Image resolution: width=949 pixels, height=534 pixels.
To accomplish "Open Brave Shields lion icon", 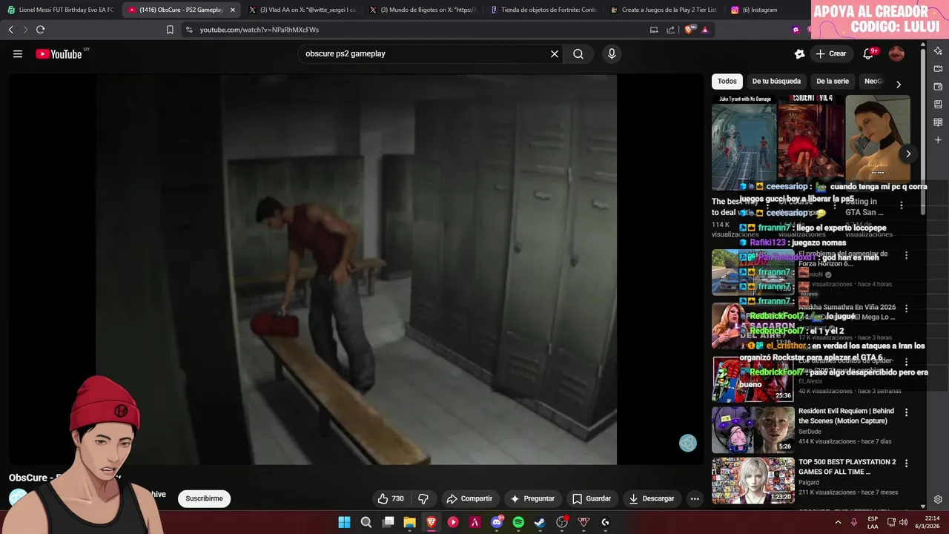I will coord(690,30).
